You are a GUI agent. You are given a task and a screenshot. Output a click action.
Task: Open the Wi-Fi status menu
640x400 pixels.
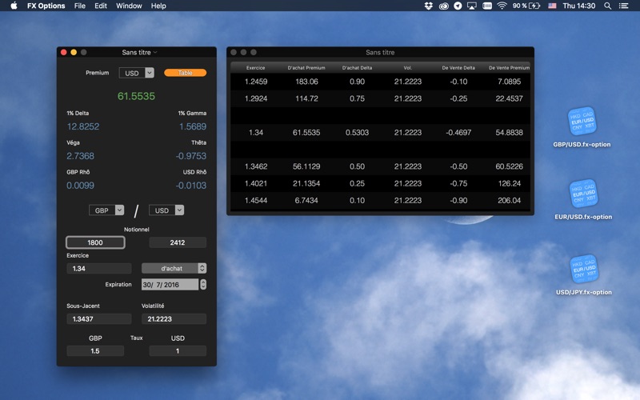[502, 6]
